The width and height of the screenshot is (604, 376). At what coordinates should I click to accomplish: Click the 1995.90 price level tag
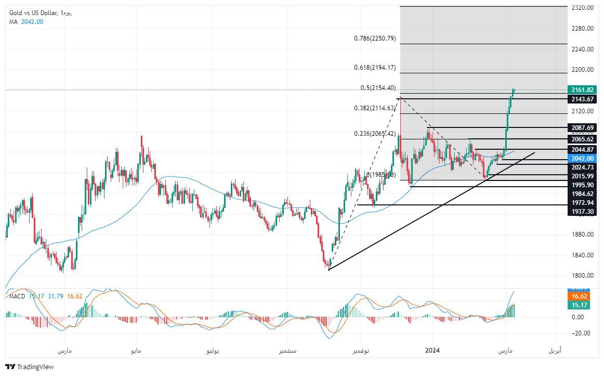[582, 185]
